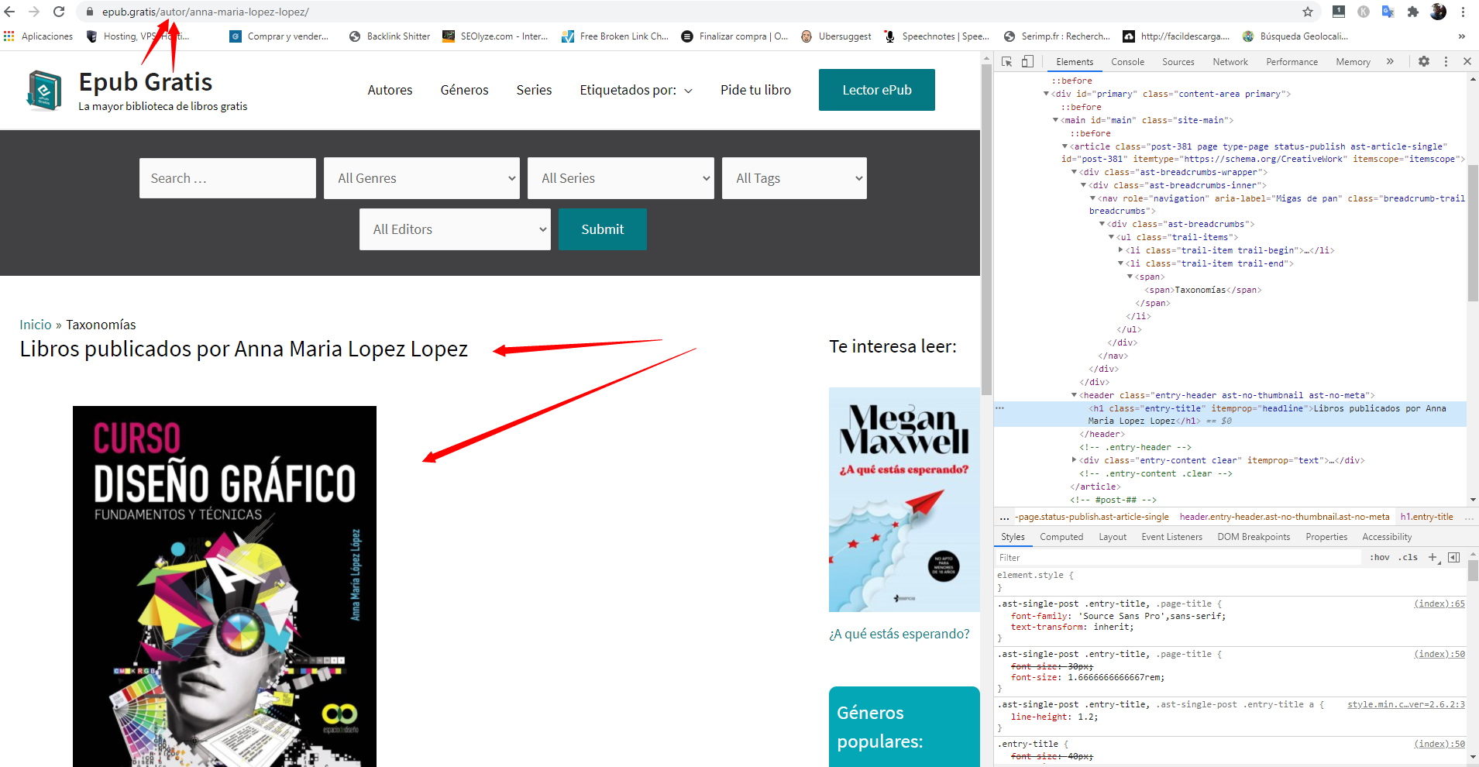Click the Epub Gratis book logo

(44, 91)
